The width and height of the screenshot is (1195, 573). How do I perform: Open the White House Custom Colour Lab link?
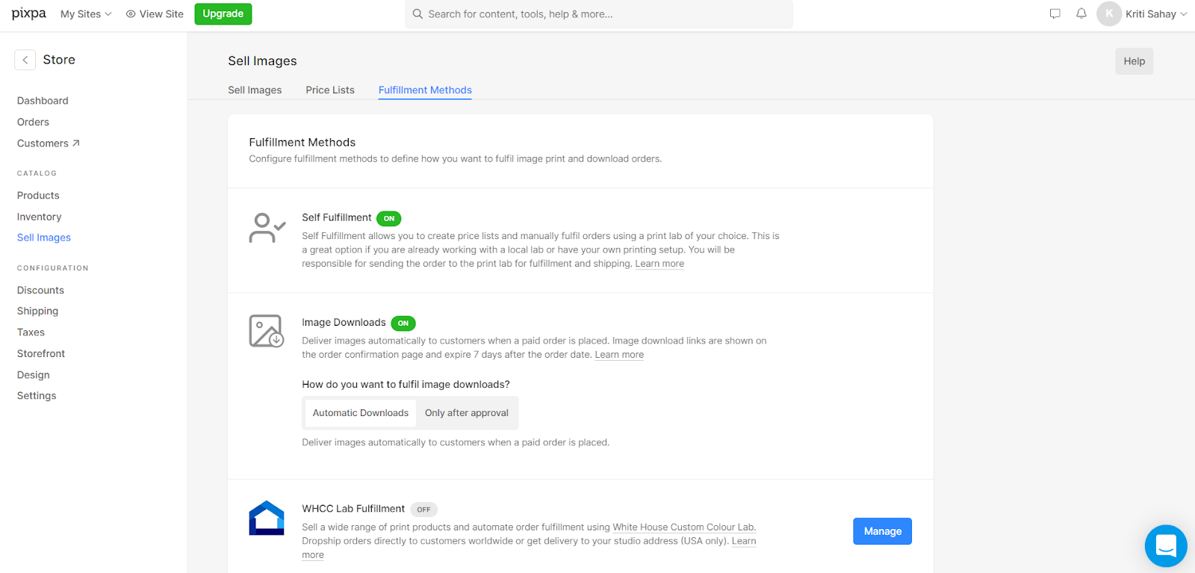coord(684,527)
